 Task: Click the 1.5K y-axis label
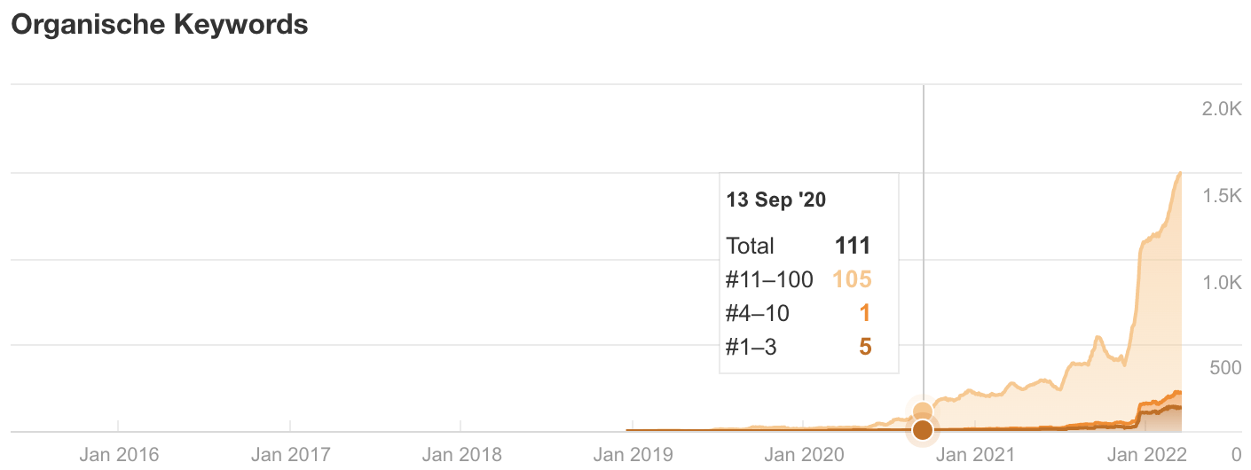(1221, 196)
